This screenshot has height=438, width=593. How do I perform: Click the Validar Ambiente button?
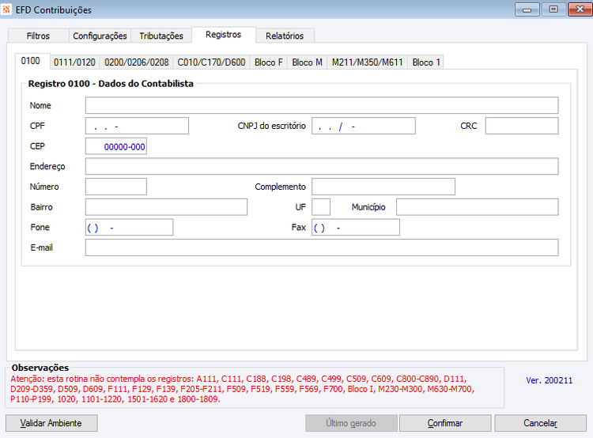[51, 423]
